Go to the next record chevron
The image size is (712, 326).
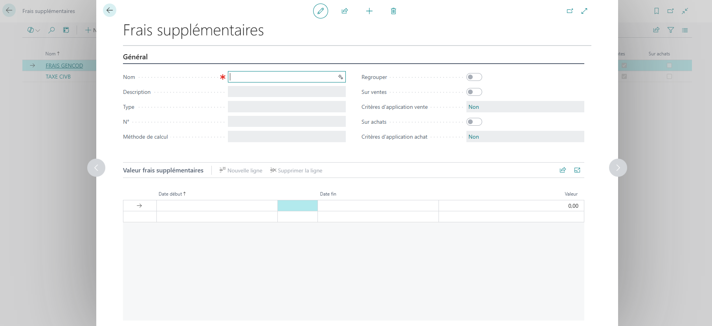[618, 168]
